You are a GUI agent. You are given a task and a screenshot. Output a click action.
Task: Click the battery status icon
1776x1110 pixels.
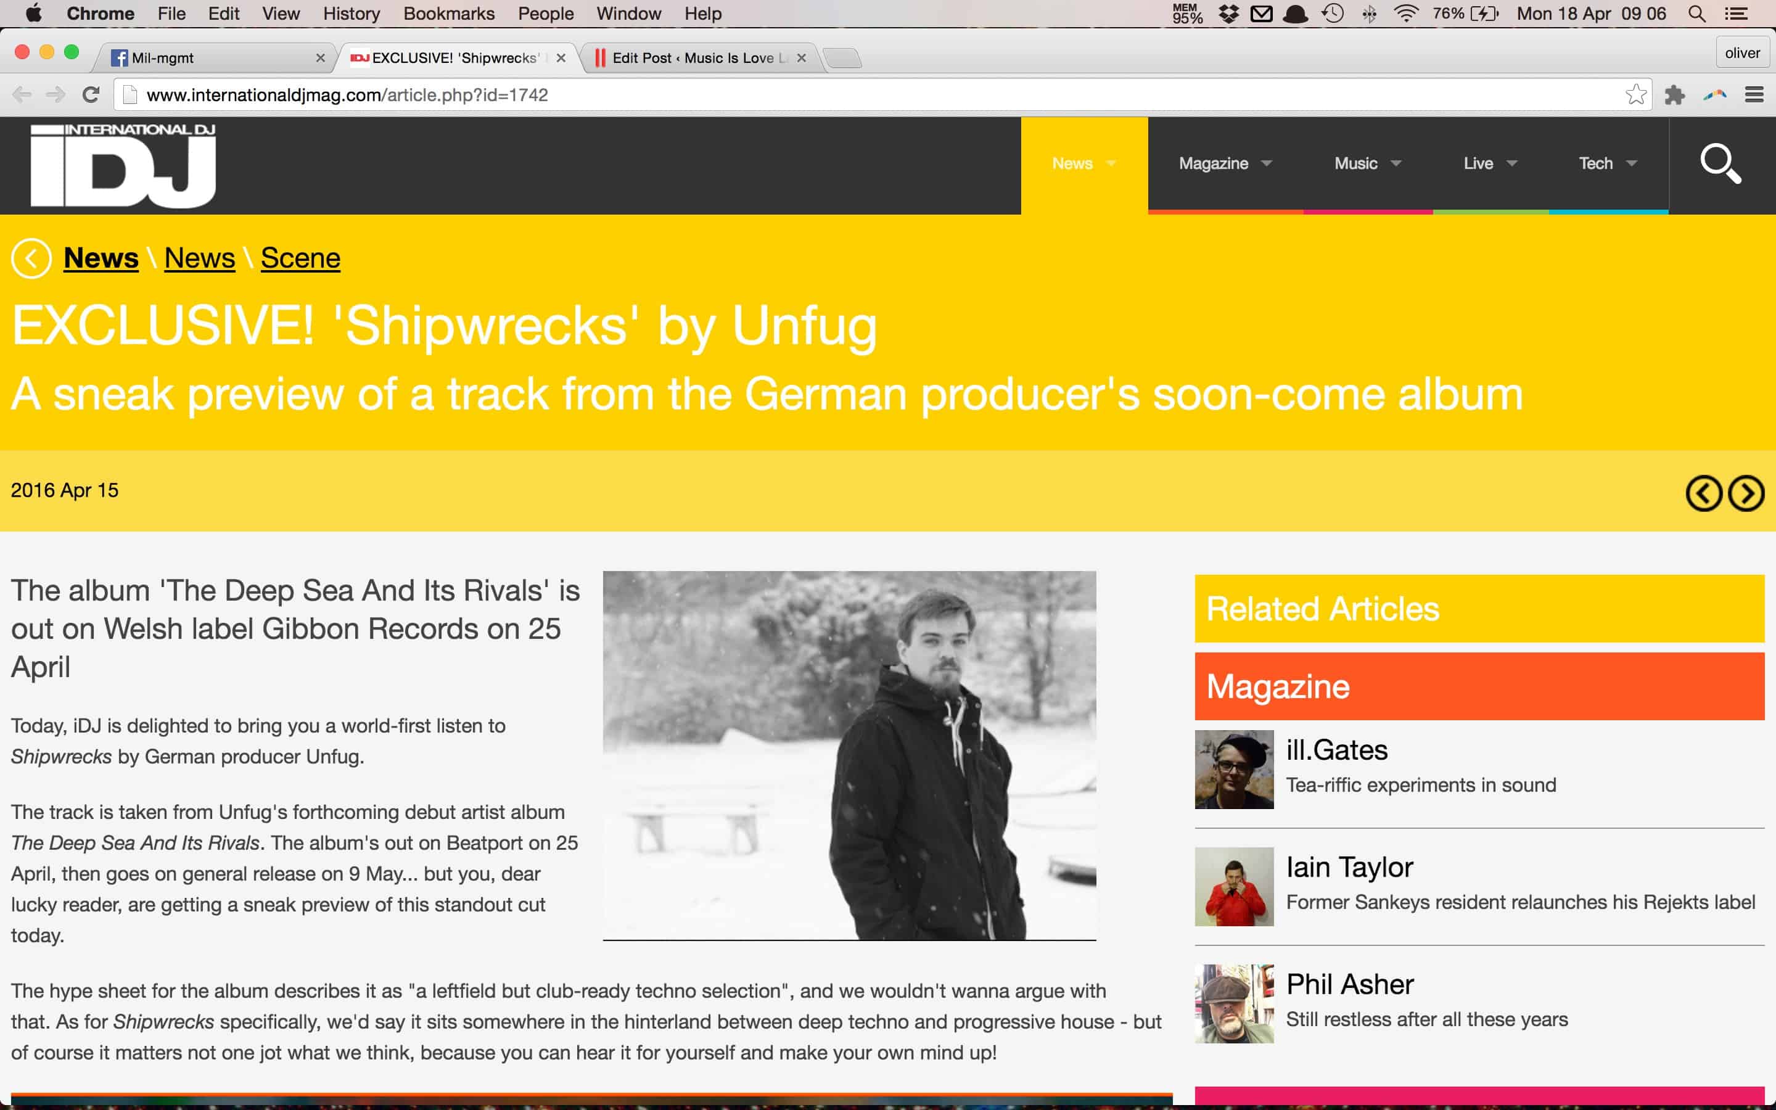point(1485,13)
